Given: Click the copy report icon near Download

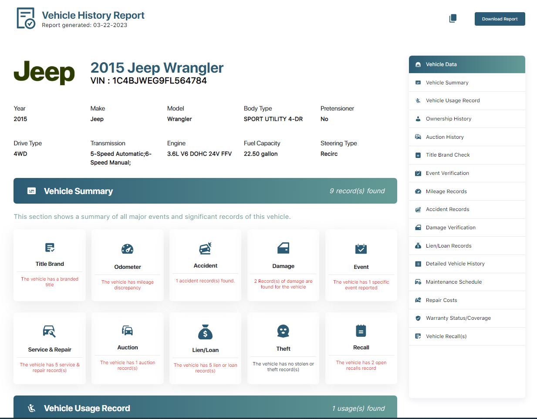Looking at the screenshot, I should tap(453, 19).
